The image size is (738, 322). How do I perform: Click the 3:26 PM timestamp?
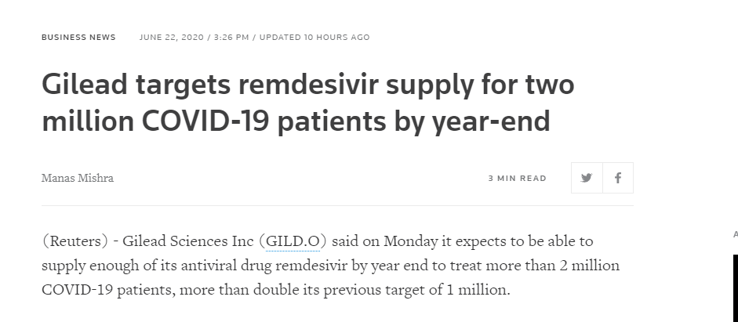click(231, 38)
